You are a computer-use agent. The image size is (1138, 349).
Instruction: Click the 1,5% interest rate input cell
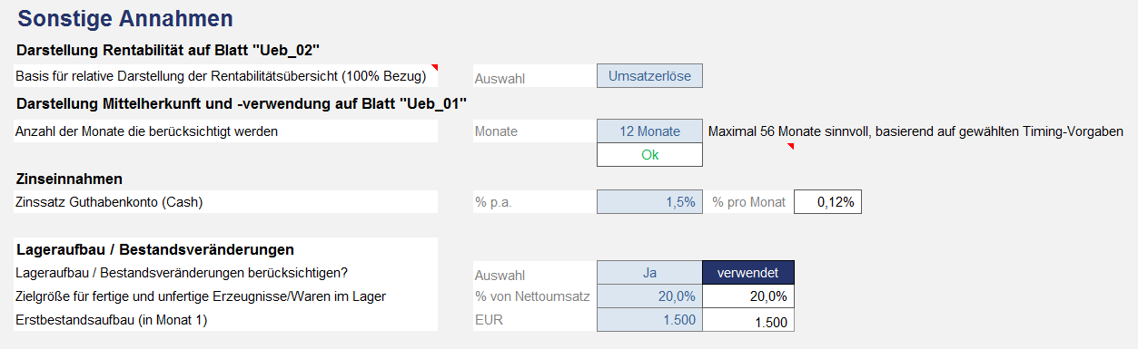click(649, 202)
